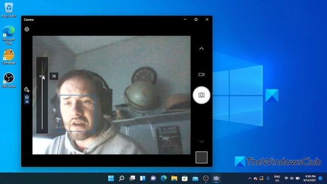Viewport: 327px width, 184px height.
Task: Move to the next camera mode with the down chevron
Action: 201,142
